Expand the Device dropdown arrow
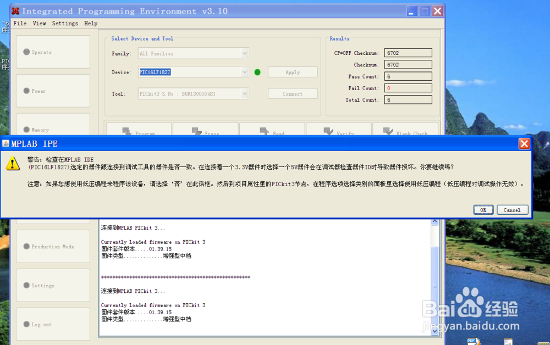Screen dimensions: 550x345 [245, 72]
